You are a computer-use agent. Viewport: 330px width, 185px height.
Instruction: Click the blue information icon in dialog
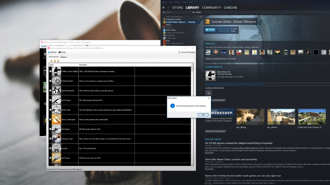pos(173,106)
